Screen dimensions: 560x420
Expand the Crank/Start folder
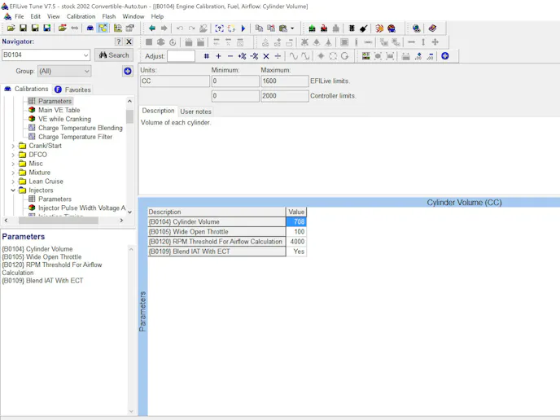tap(13, 146)
